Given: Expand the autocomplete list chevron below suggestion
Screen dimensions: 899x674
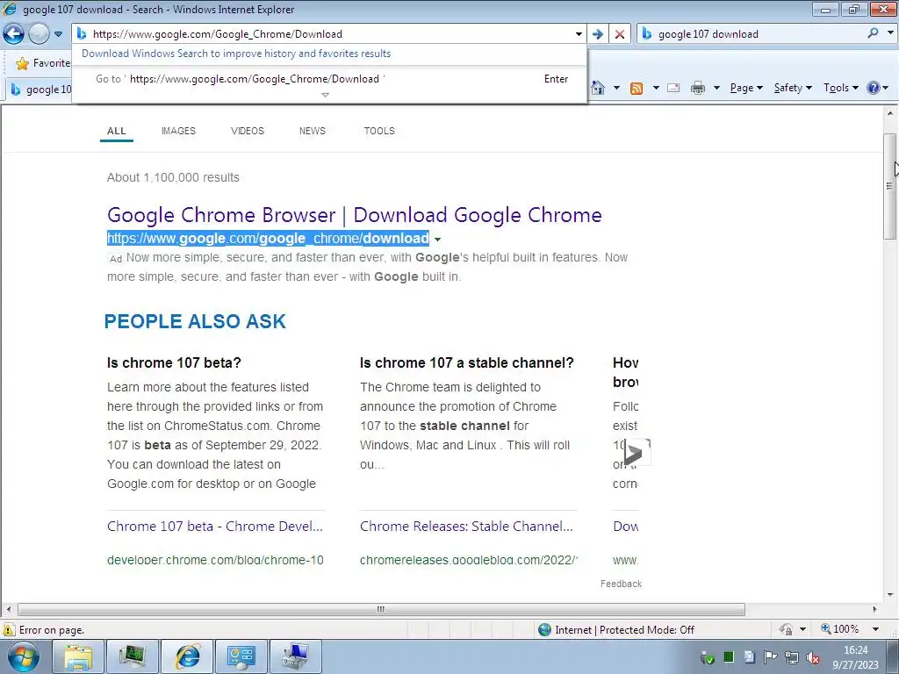Looking at the screenshot, I should point(325,95).
